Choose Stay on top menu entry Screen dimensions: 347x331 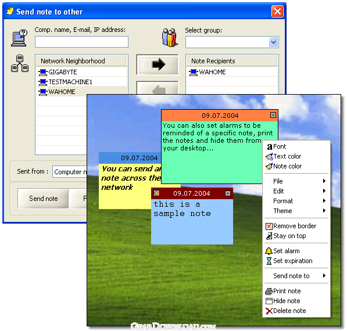pyautogui.click(x=296, y=236)
